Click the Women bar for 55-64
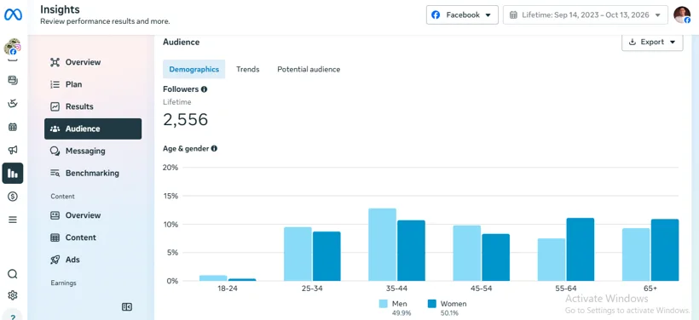 tap(581, 249)
